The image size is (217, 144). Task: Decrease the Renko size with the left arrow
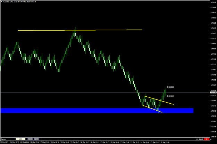pyautogui.click(x=15, y=139)
